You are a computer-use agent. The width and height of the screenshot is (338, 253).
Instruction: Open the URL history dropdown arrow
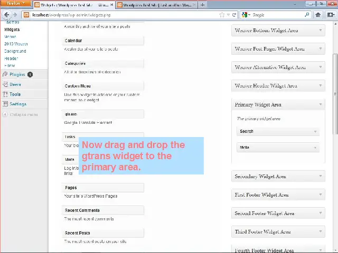click(x=228, y=15)
